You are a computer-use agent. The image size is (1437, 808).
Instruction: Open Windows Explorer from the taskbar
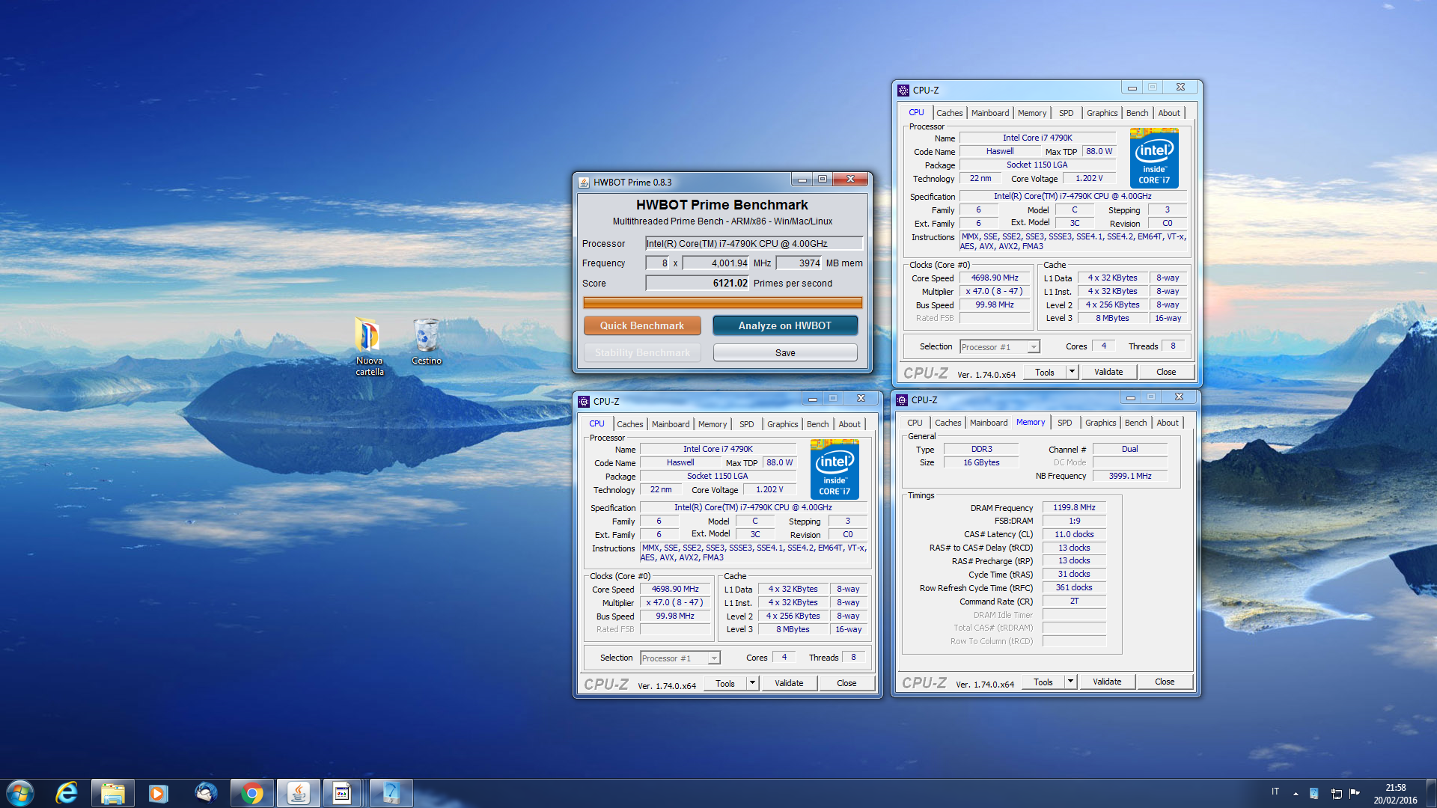[x=112, y=793]
